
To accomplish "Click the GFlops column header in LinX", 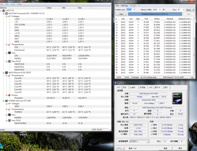I will 157,19.
